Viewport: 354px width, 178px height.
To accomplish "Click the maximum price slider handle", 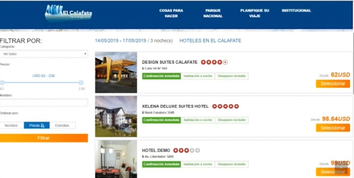I will (x=81, y=82).
